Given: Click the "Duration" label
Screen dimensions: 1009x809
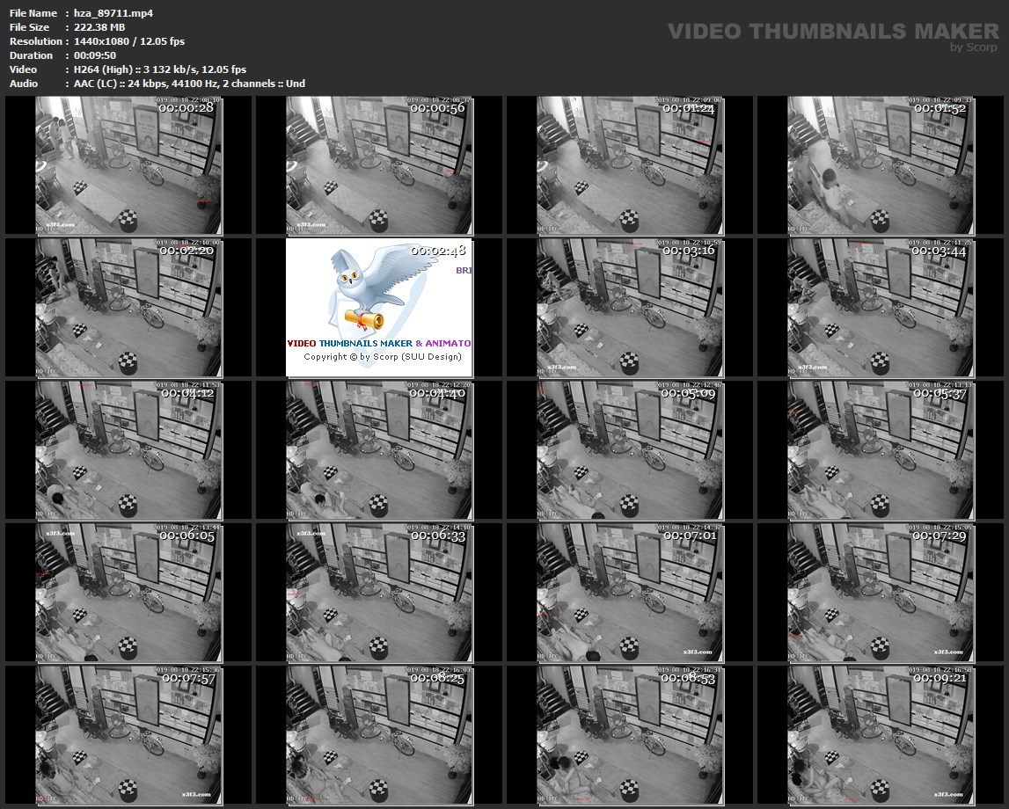Looking at the screenshot, I should (31, 55).
